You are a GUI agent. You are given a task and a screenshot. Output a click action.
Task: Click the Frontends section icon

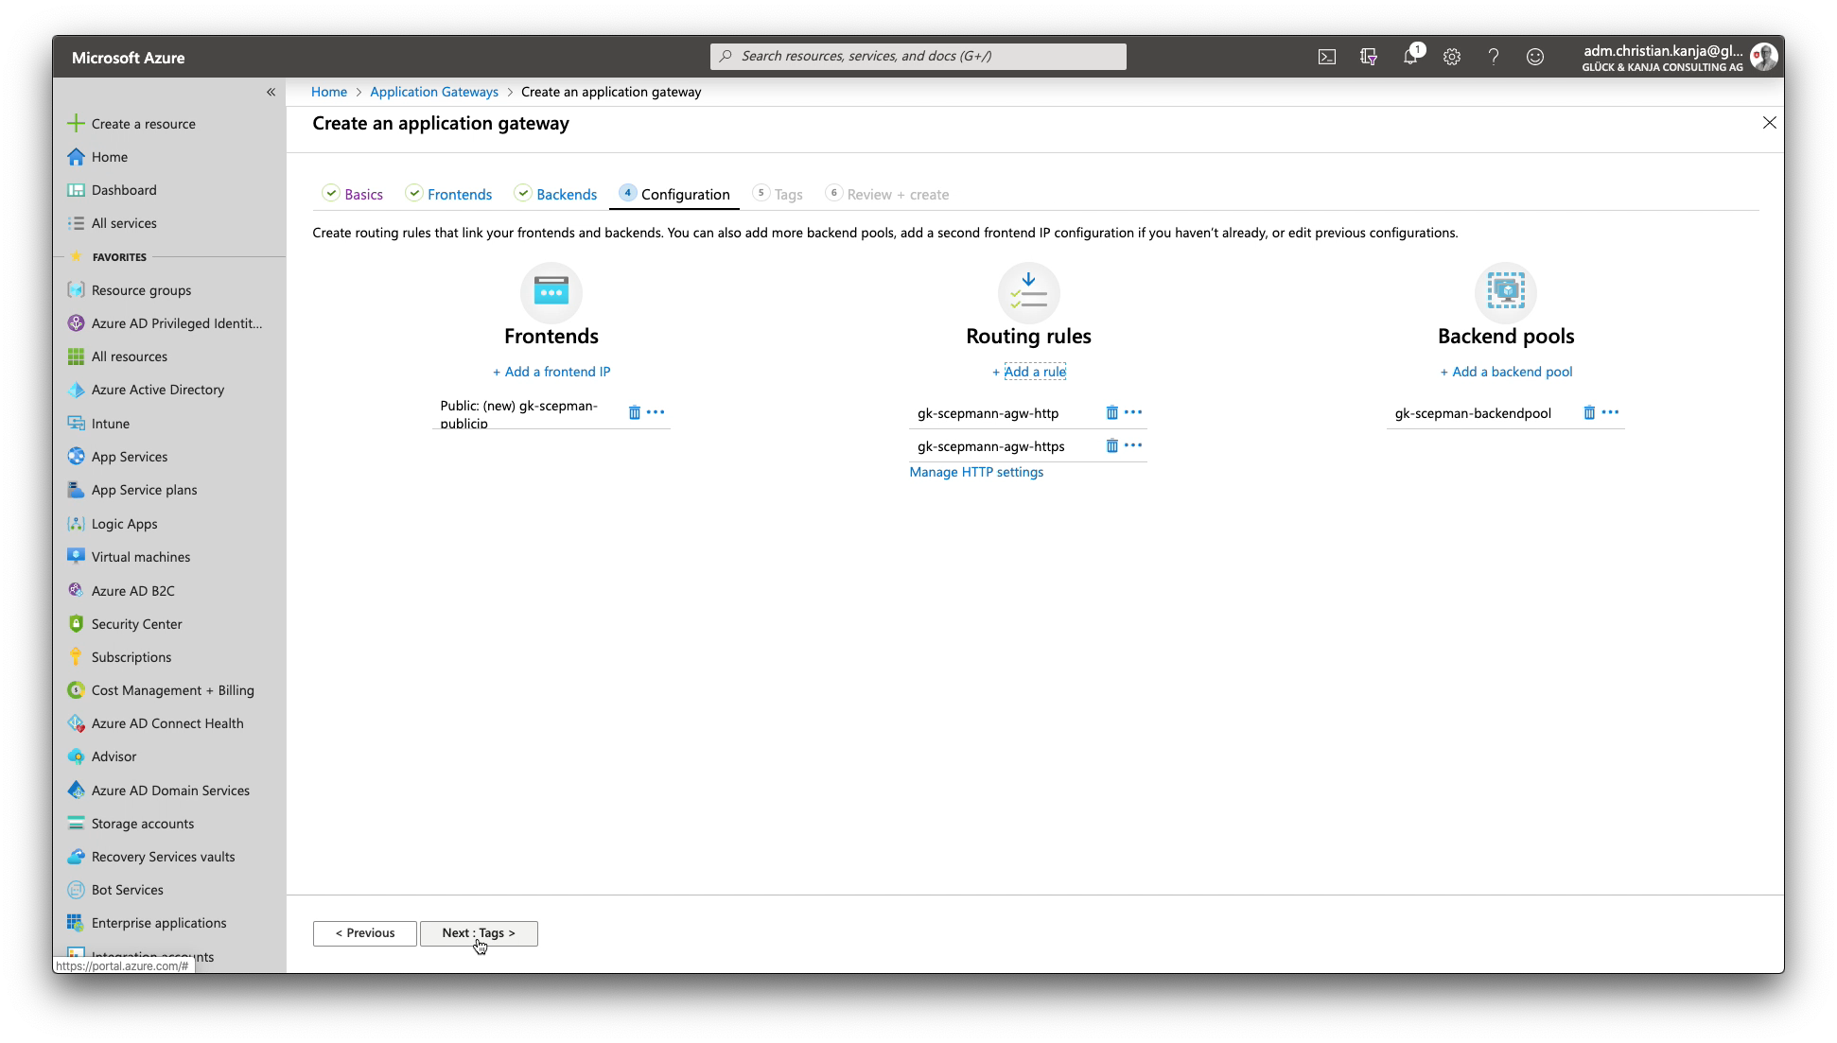pos(551,291)
